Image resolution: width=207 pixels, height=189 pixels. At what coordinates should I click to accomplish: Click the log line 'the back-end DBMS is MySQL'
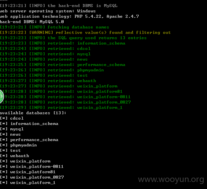(59, 6)
